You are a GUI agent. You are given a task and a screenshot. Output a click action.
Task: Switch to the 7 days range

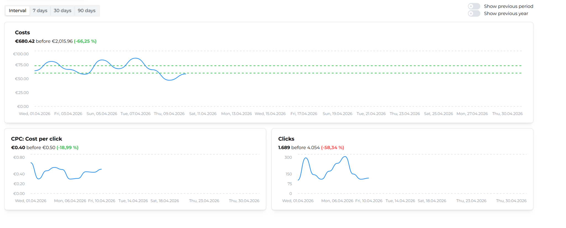(x=40, y=11)
